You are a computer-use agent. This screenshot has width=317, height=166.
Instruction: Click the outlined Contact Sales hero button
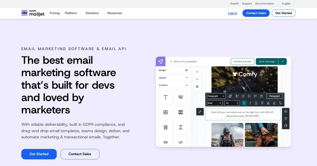[x=80, y=154]
